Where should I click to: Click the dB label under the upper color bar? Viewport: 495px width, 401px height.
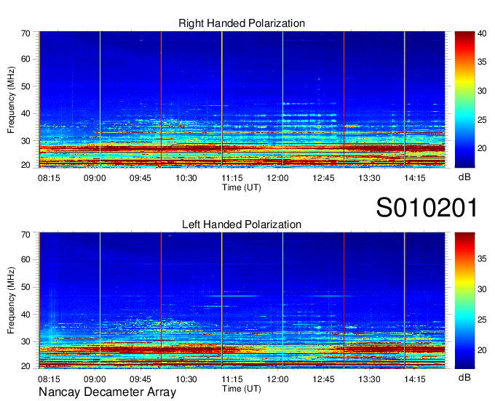(x=464, y=177)
